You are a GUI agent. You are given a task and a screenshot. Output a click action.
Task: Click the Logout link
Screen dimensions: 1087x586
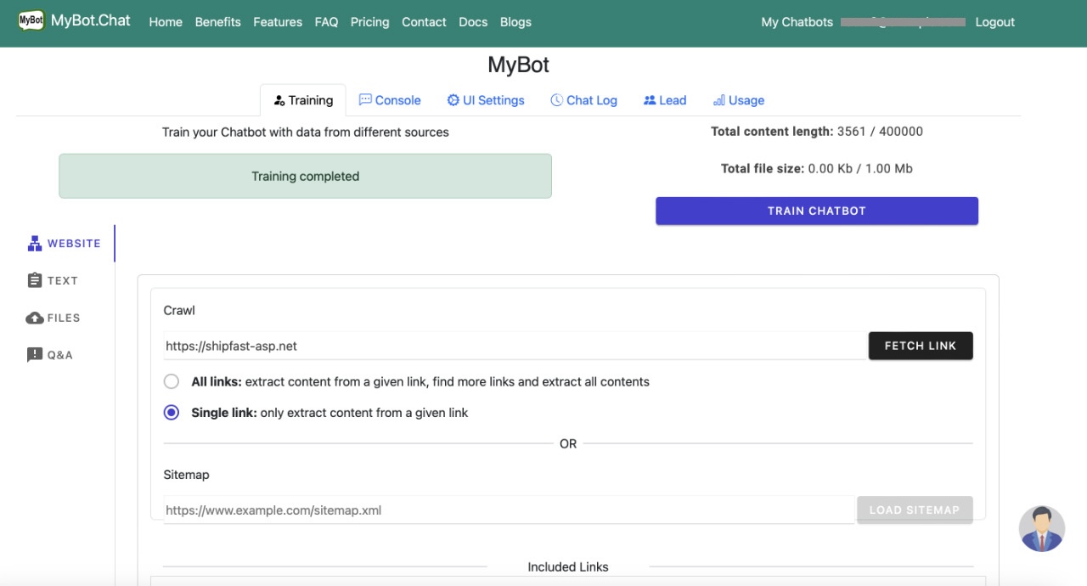[x=994, y=22]
